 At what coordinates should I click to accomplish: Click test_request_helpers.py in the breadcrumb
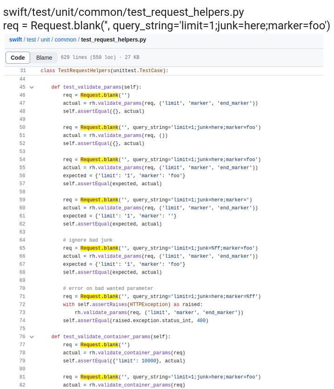point(114,40)
